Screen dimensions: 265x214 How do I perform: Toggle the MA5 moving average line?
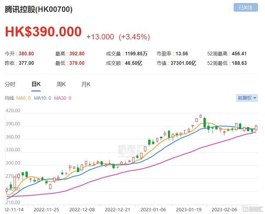point(23,98)
